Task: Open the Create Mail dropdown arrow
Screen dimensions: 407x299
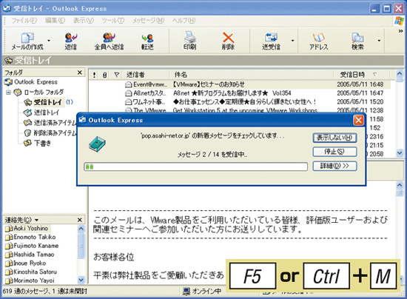Action: click(49, 41)
